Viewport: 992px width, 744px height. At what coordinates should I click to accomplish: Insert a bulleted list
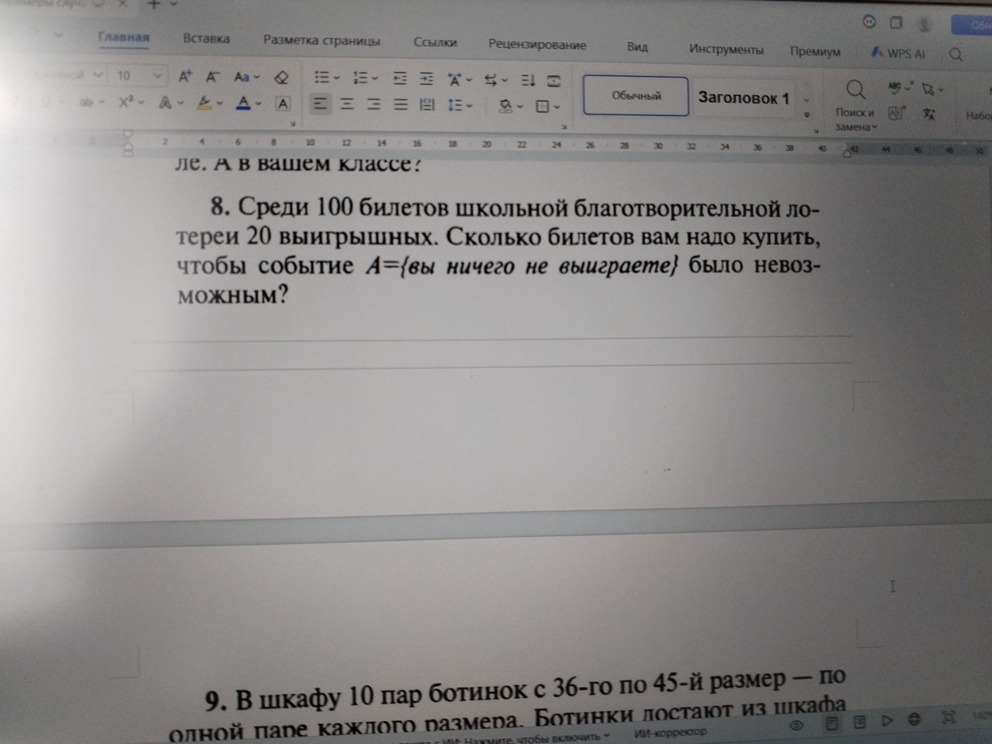[x=322, y=78]
